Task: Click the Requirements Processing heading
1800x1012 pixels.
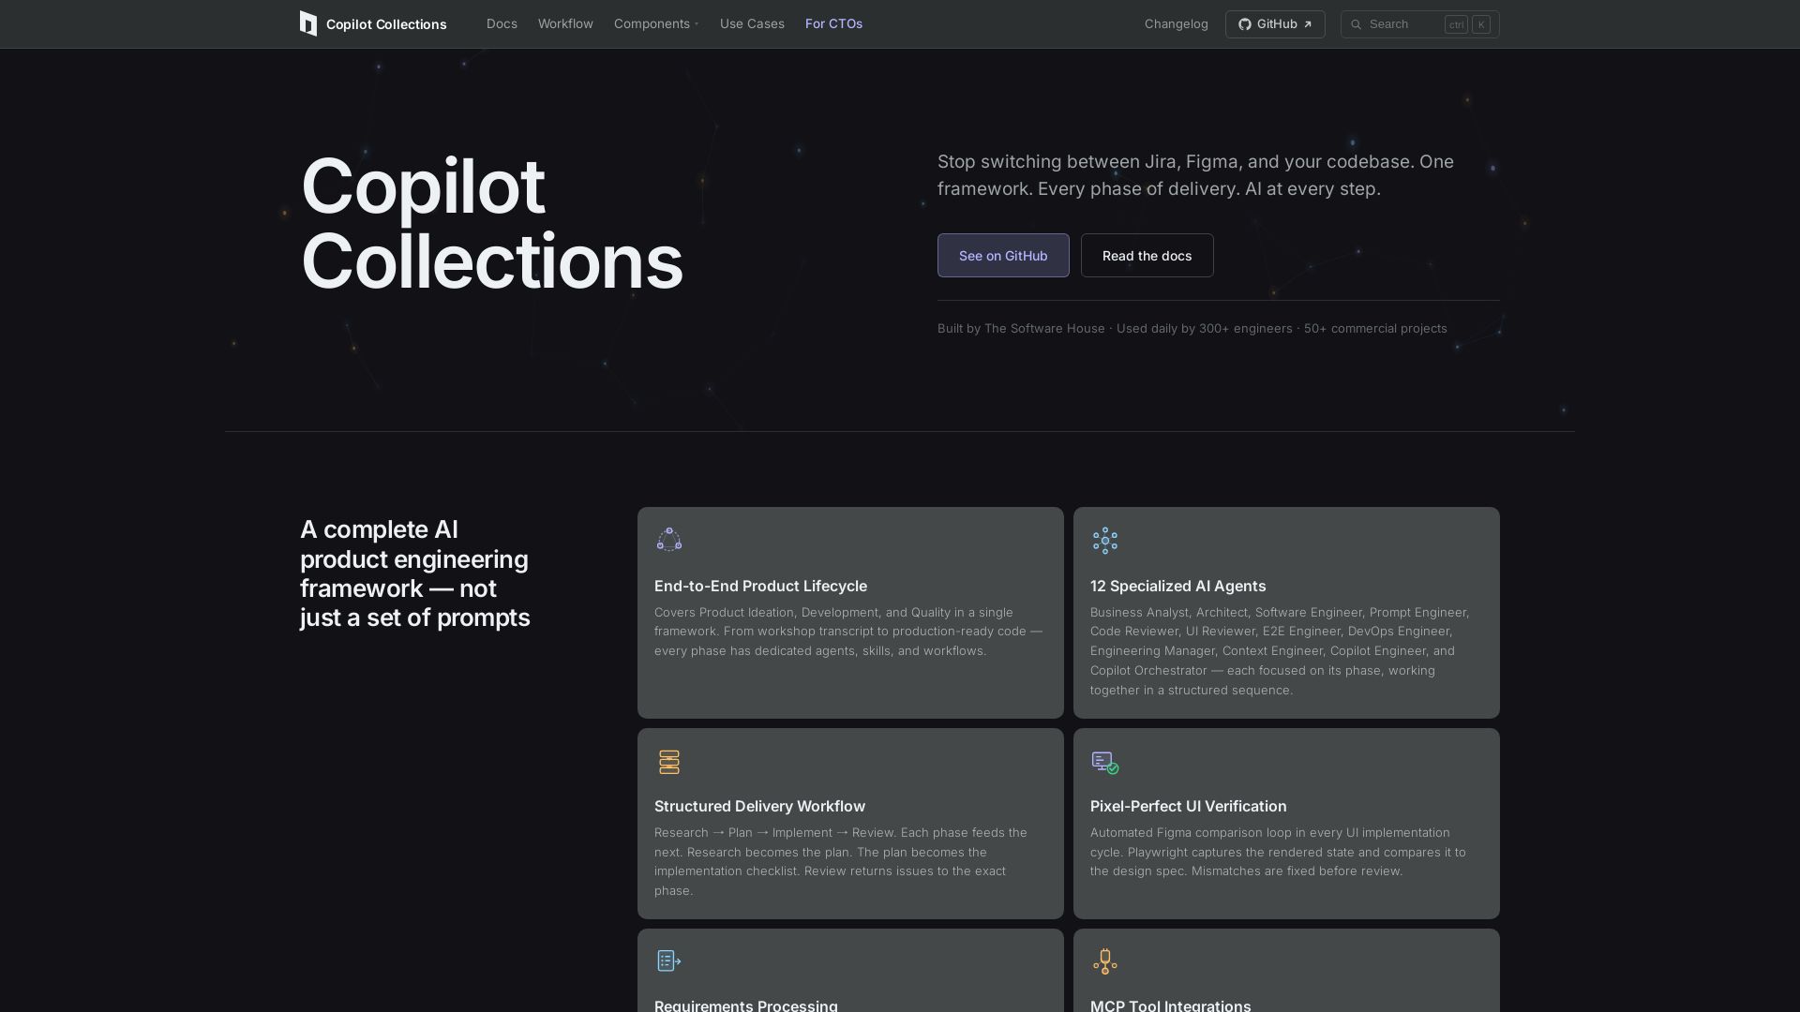Action: pyautogui.click(x=746, y=1005)
